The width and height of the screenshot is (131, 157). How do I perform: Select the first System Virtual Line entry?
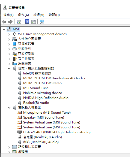pyautogui.click(x=52, y=122)
